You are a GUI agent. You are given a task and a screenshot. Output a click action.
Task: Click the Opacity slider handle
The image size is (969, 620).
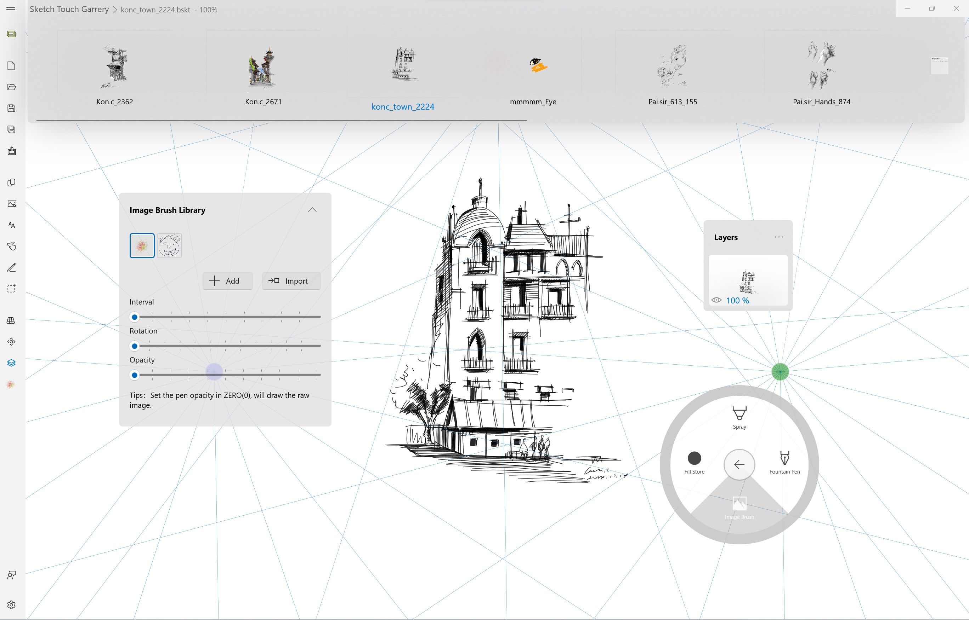135,375
